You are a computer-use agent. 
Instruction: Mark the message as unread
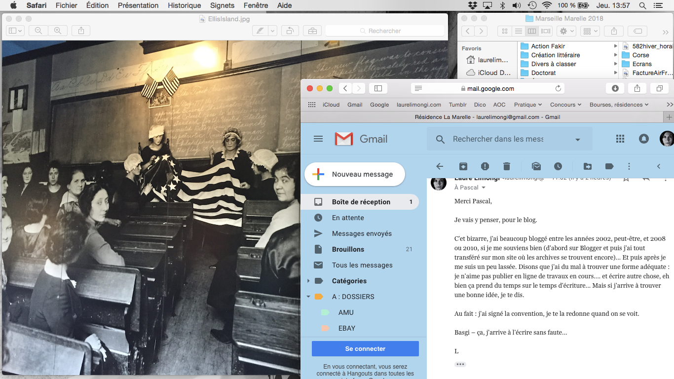point(536,166)
